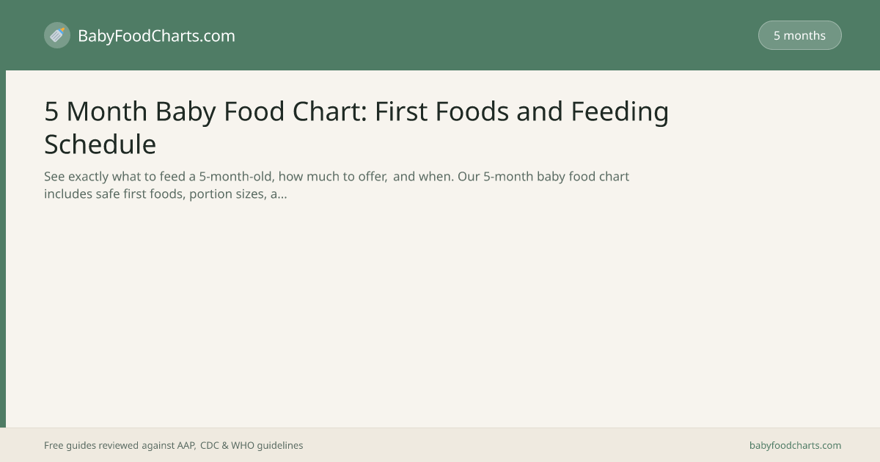Image resolution: width=880 pixels, height=462 pixels.
Task: Click the 5 Month Baby Food Chart heading
Action: point(356,128)
